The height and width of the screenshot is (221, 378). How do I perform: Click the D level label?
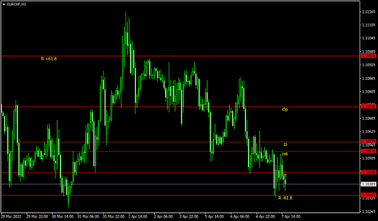[285, 145]
